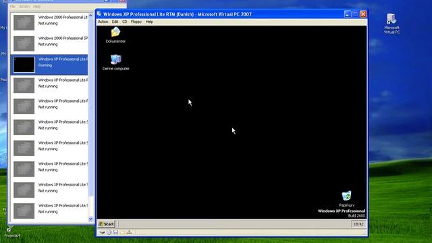
Task: Select the Windows 2000 Professional Lit list entry
Action: (x=49, y=22)
